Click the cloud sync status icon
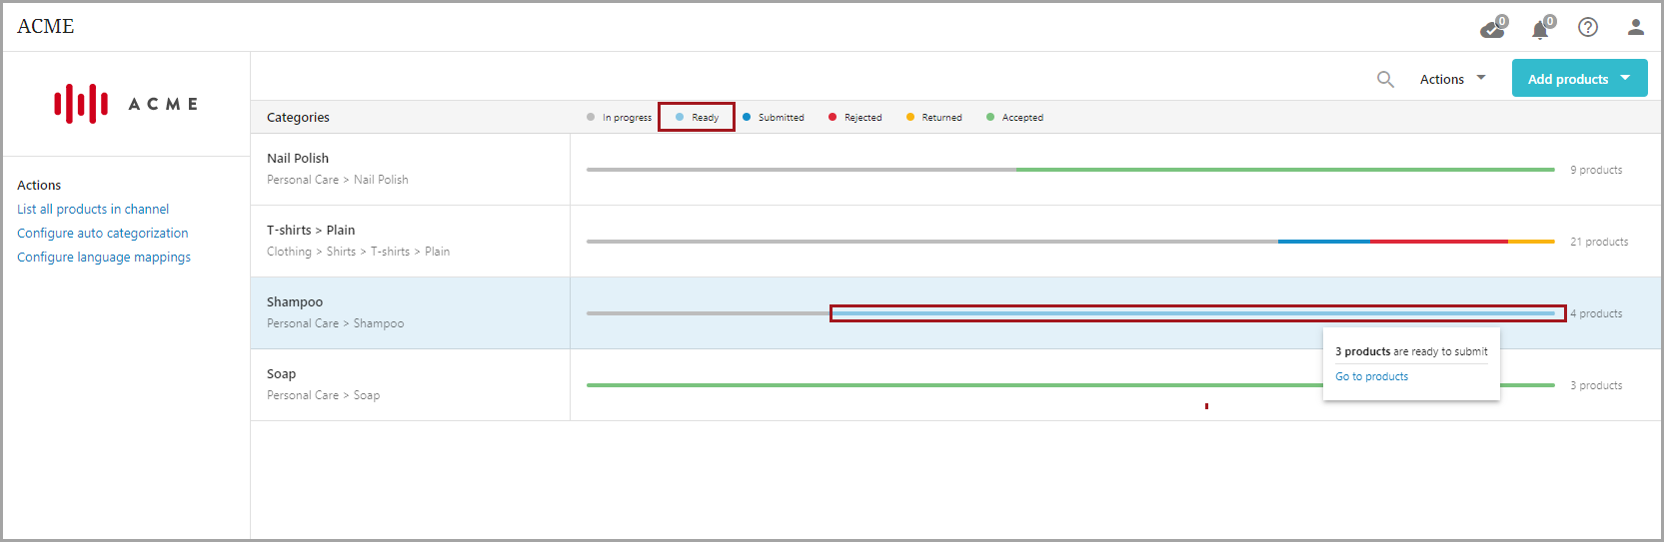The height and width of the screenshot is (542, 1664). coord(1492,28)
